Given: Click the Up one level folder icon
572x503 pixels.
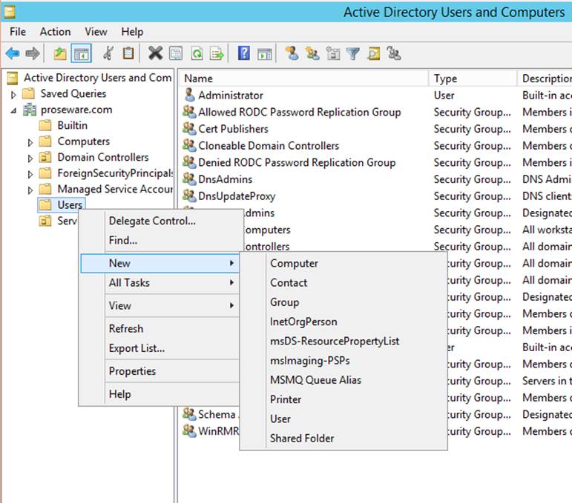Looking at the screenshot, I should coord(60,53).
